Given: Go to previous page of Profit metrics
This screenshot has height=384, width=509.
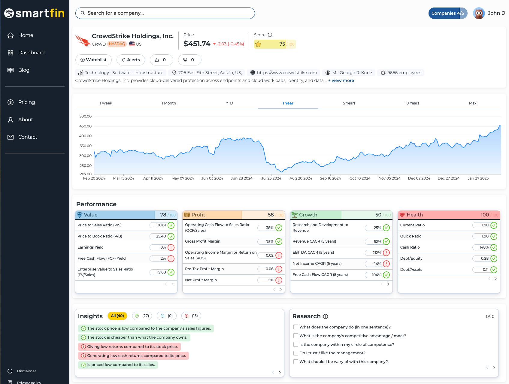Looking at the screenshot, I should click(x=274, y=289).
